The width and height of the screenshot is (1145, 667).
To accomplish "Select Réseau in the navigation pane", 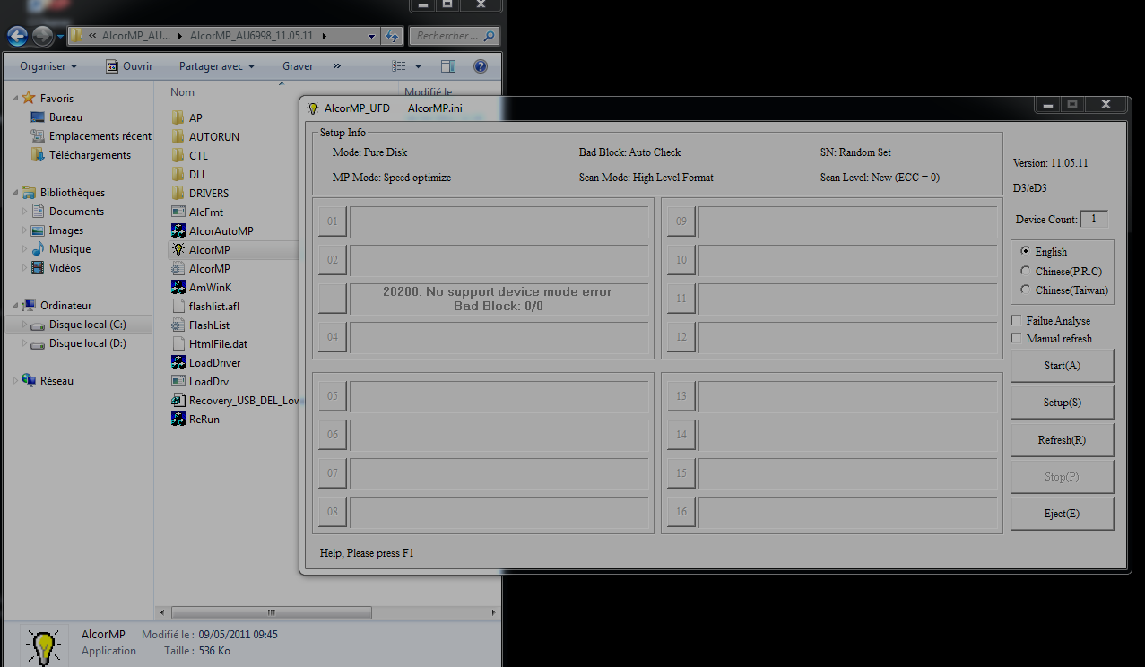I will tap(48, 381).
